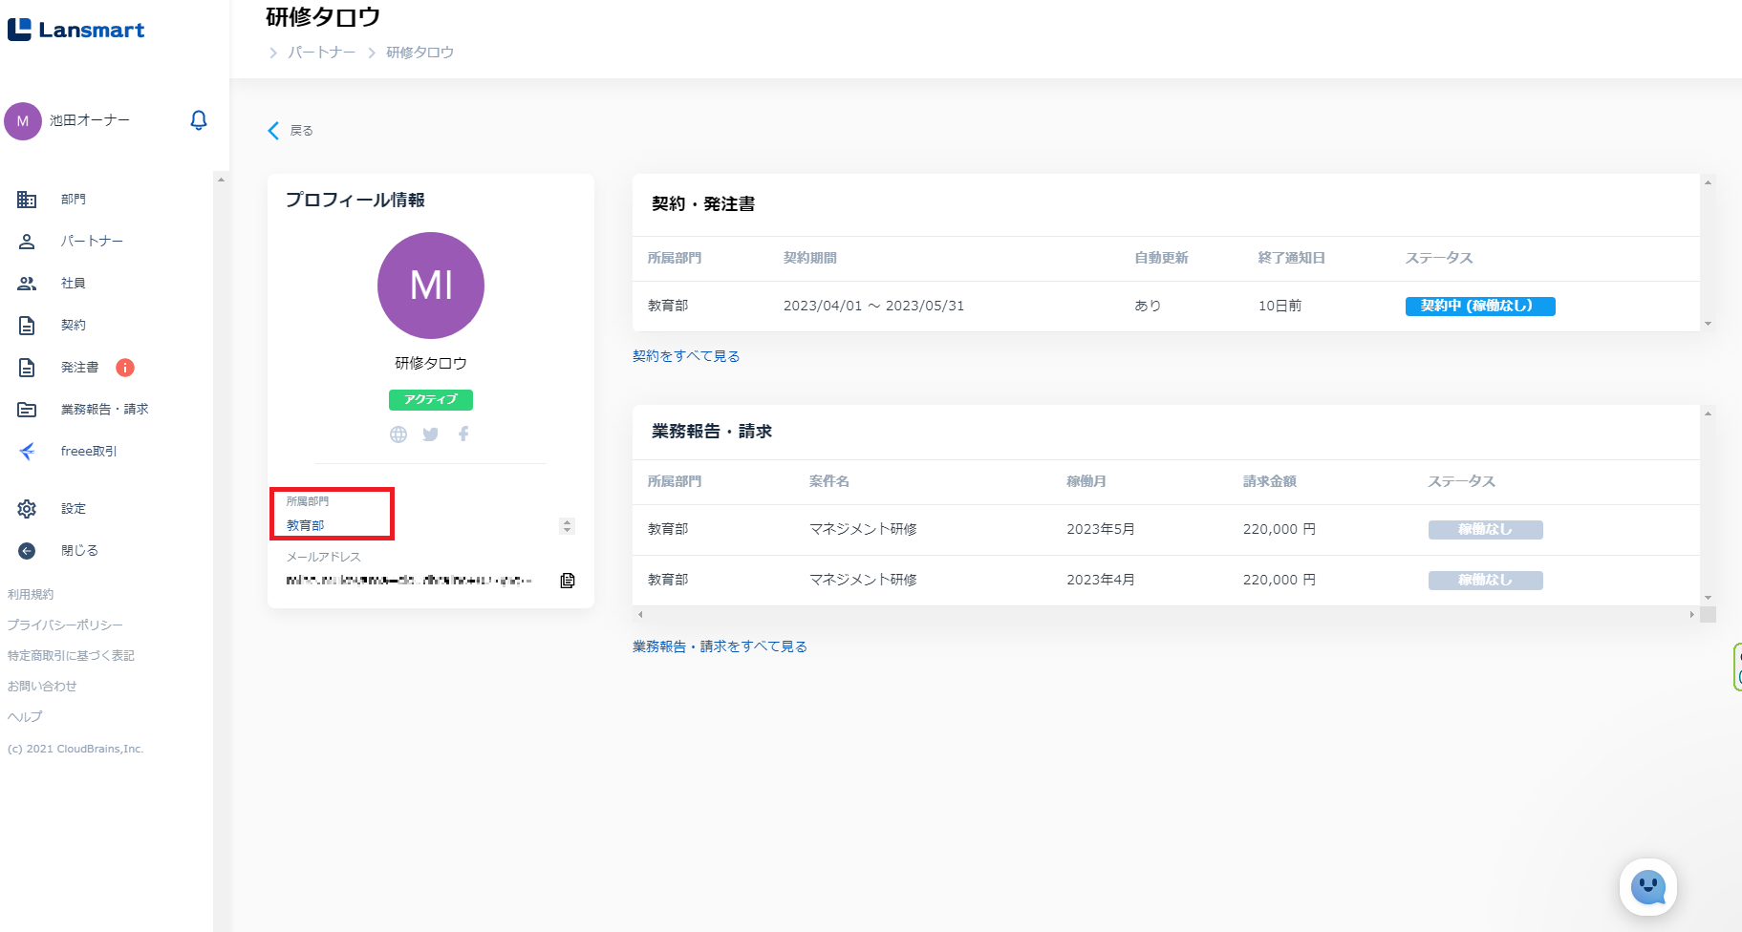Screen dimensions: 1742x932
Task: Open the 部門 menu item
Action: pyautogui.click(x=73, y=200)
